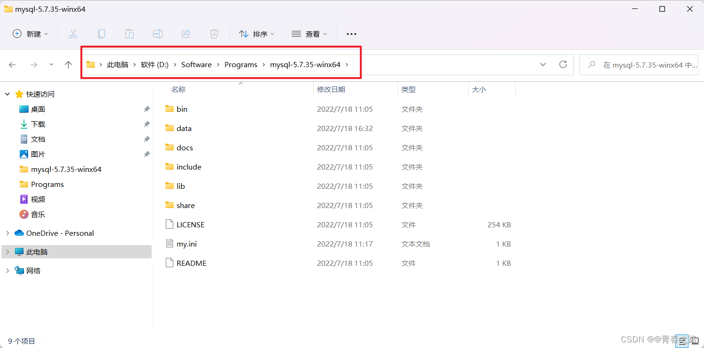Select the include folder name
This screenshot has width=704, height=348.
coord(189,167)
